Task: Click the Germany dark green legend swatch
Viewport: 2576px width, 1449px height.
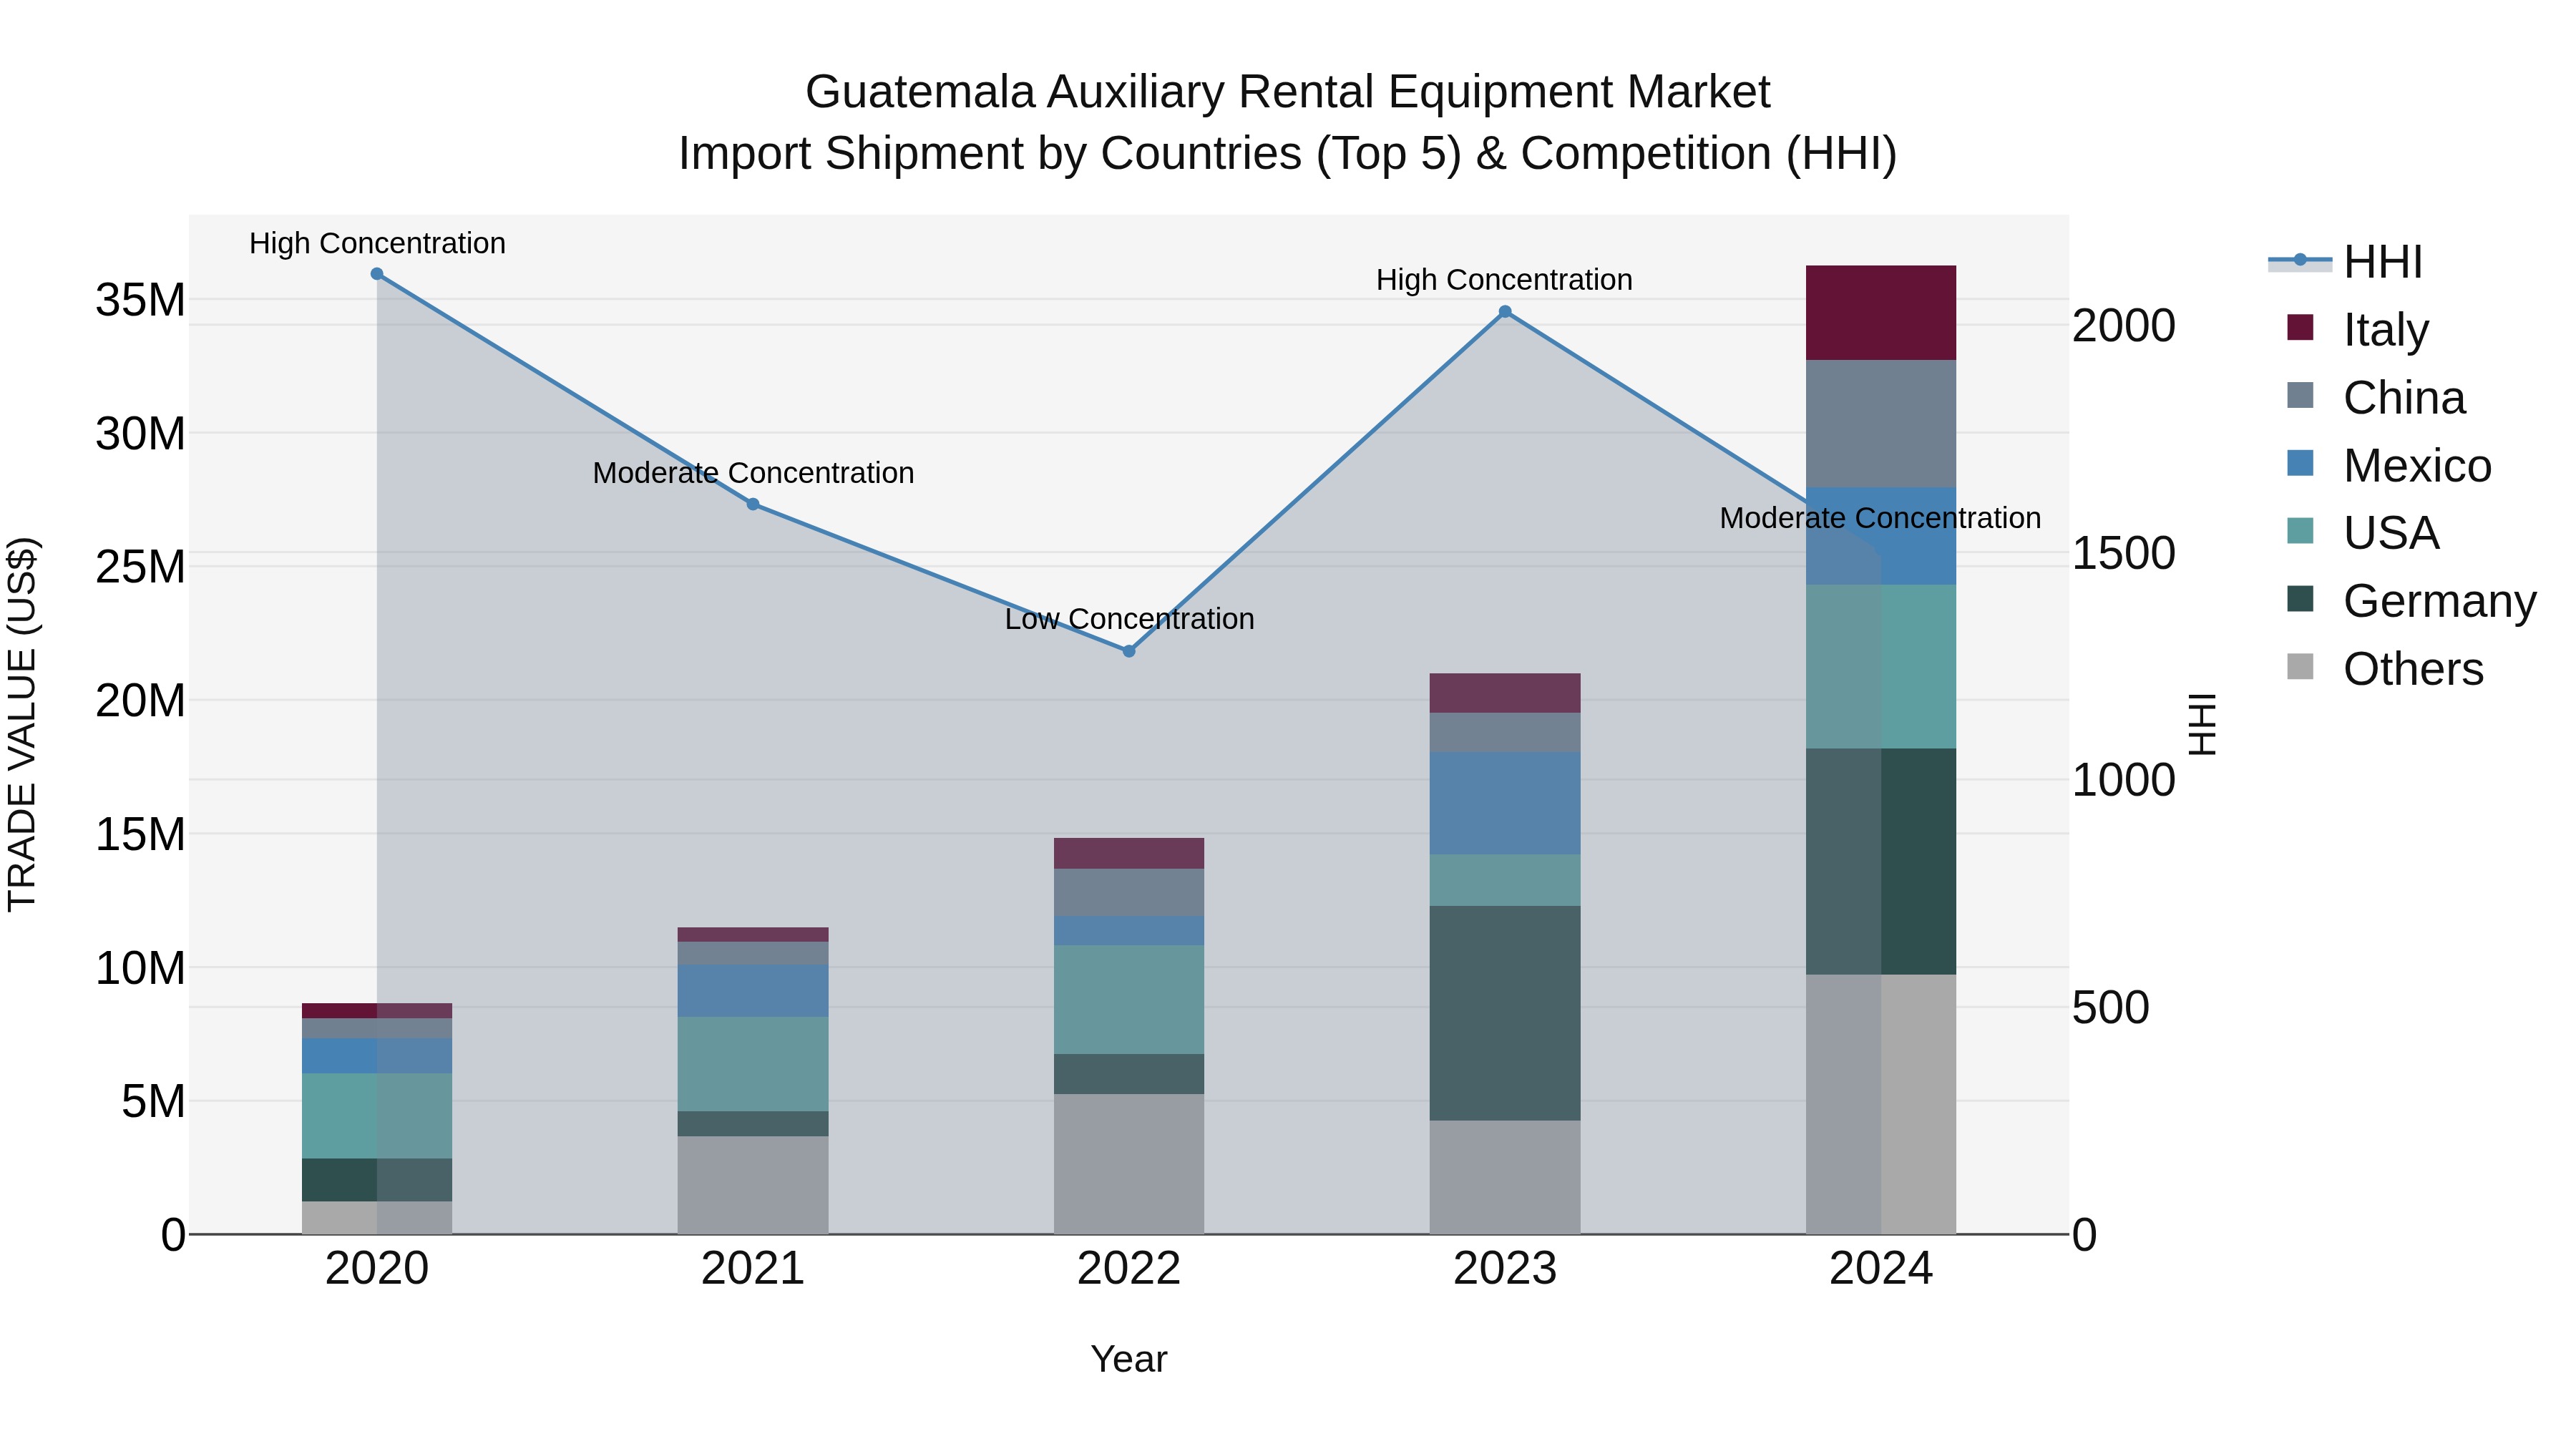Action: (x=2300, y=599)
